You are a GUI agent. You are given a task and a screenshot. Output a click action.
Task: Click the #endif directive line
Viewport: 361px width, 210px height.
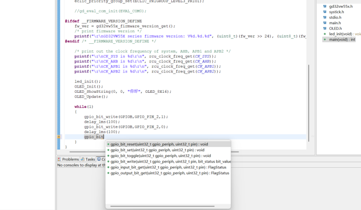point(111,41)
